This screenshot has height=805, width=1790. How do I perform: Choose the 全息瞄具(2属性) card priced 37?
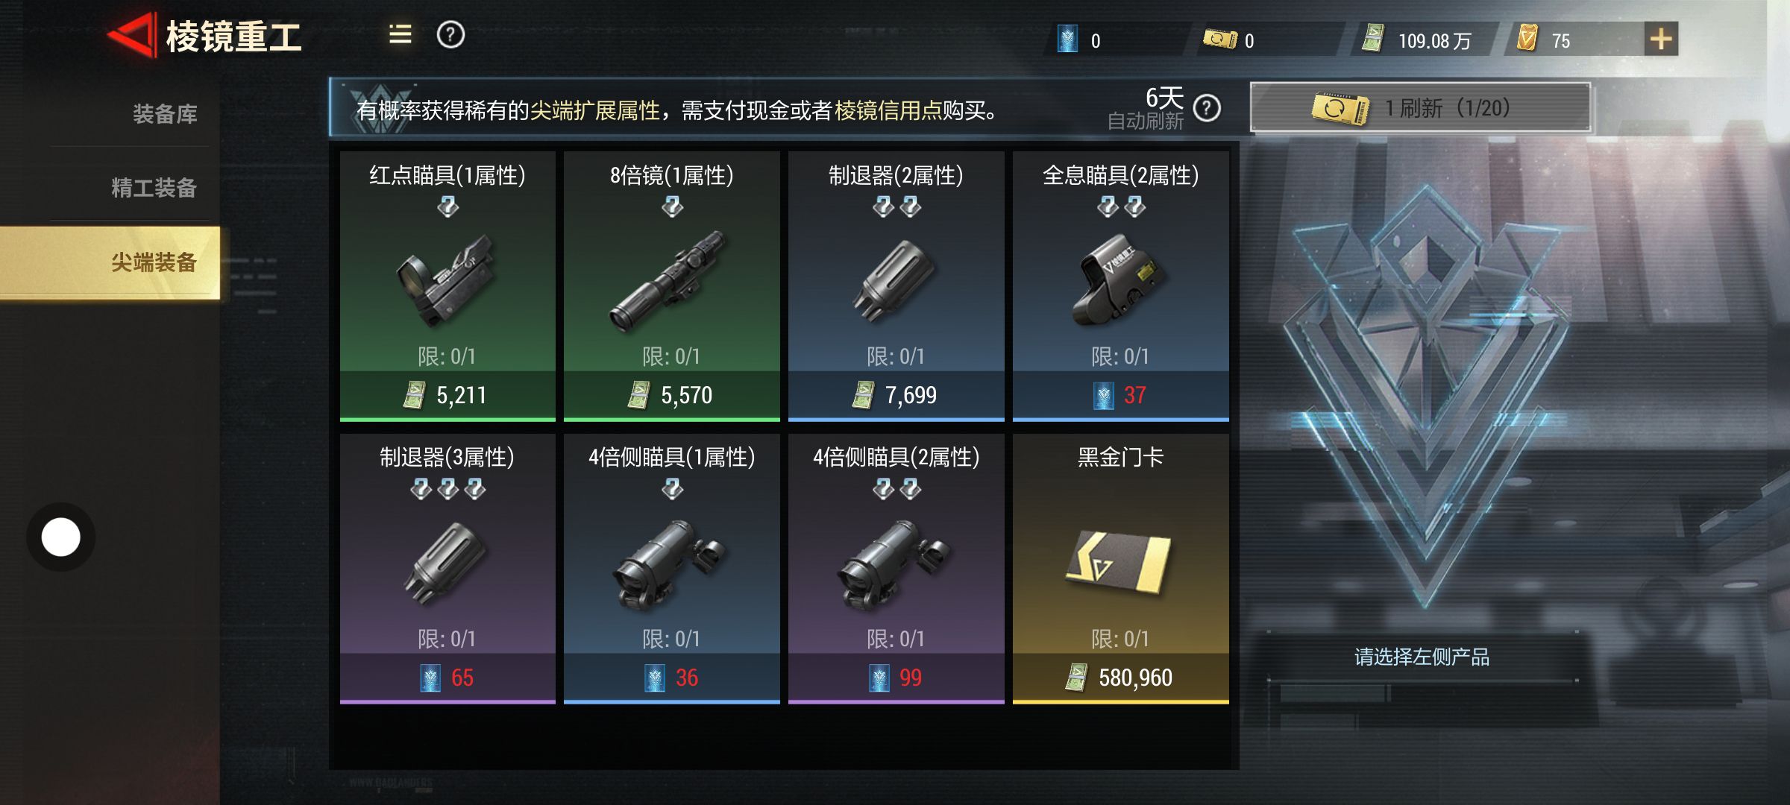click(x=1120, y=286)
